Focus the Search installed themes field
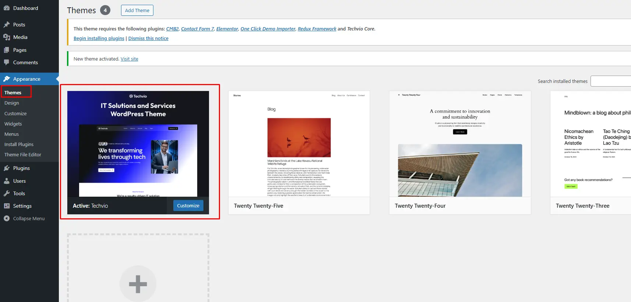Viewport: 631px width, 302px height. coord(610,81)
